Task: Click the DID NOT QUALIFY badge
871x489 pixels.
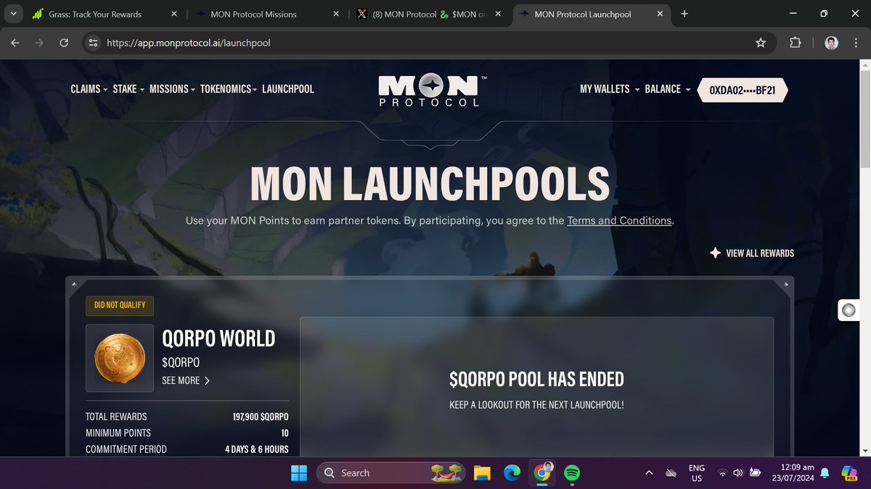Action: coord(120,305)
